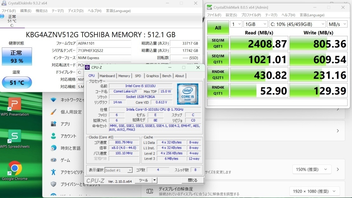This screenshot has width=352, height=198.
Task: Click the core speed value 800.79 MHz
Action: (124, 142)
